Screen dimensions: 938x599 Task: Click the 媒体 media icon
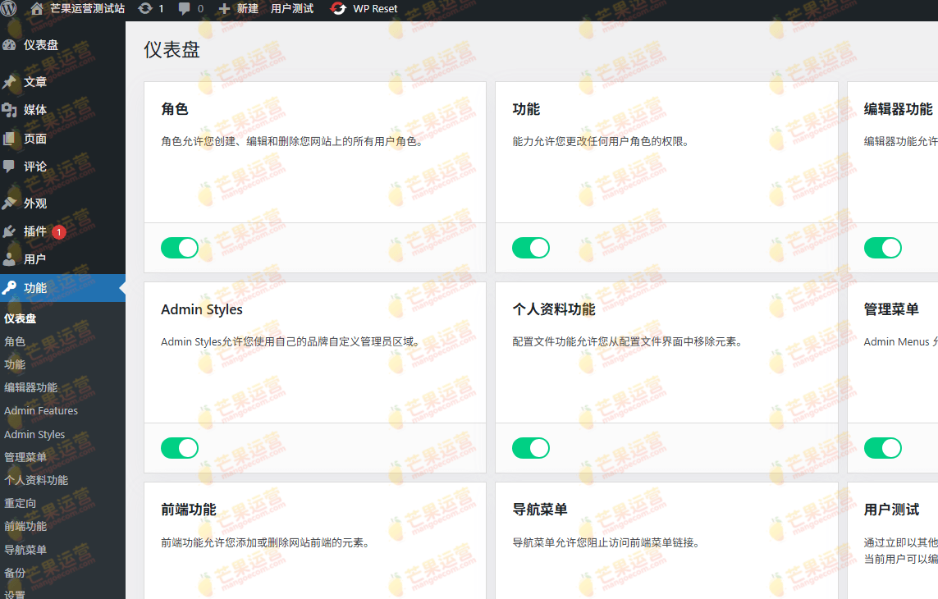pyautogui.click(x=10, y=109)
